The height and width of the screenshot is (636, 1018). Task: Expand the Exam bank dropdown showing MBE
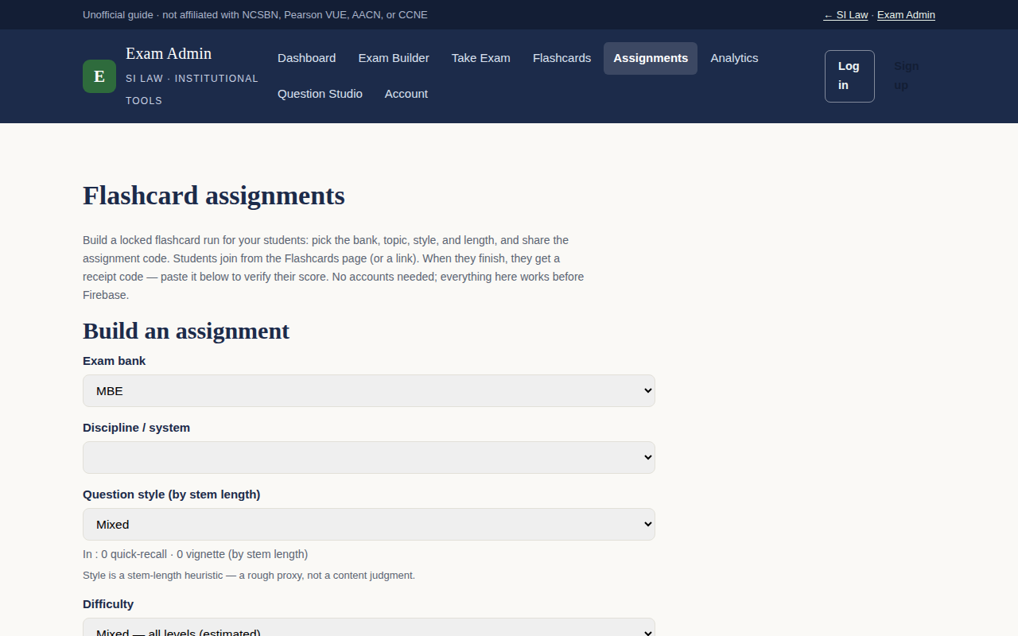pos(369,390)
